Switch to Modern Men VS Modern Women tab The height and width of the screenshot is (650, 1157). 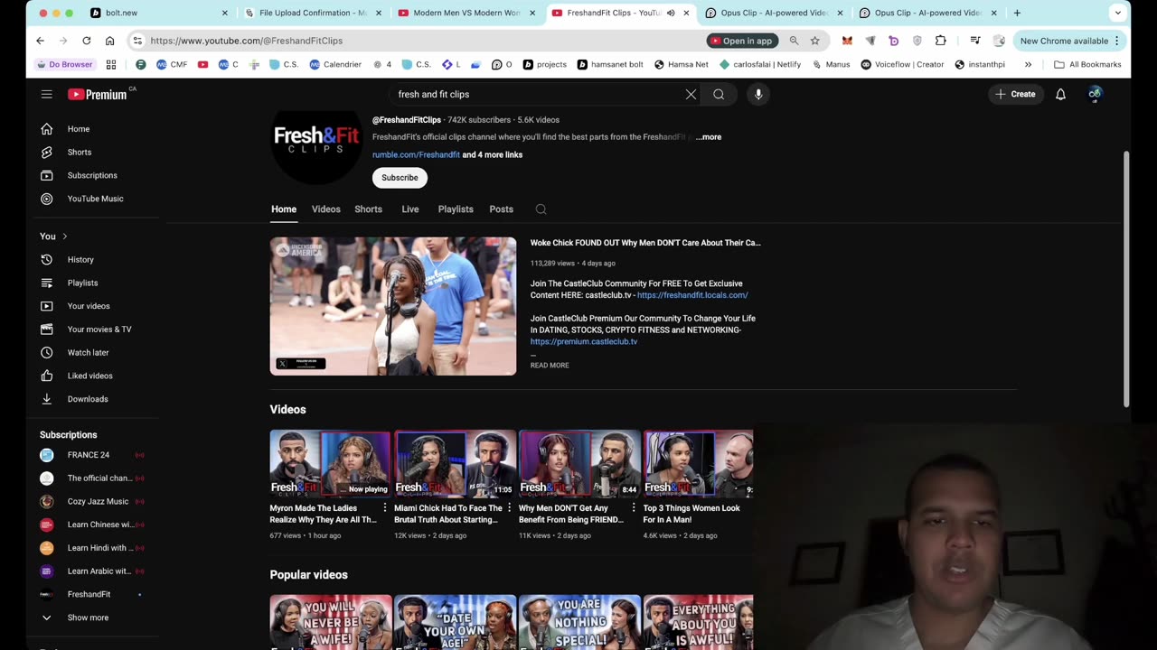468,14
